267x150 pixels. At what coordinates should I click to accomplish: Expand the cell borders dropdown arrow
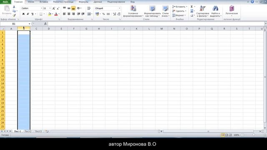coord(44,14)
